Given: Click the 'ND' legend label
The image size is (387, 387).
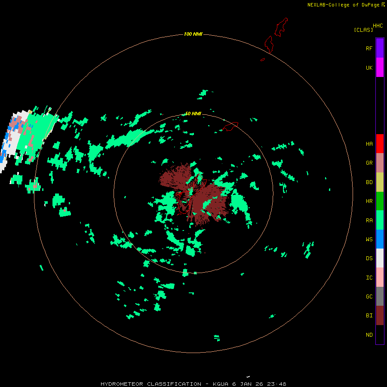Looking at the screenshot, I should (x=369, y=335).
